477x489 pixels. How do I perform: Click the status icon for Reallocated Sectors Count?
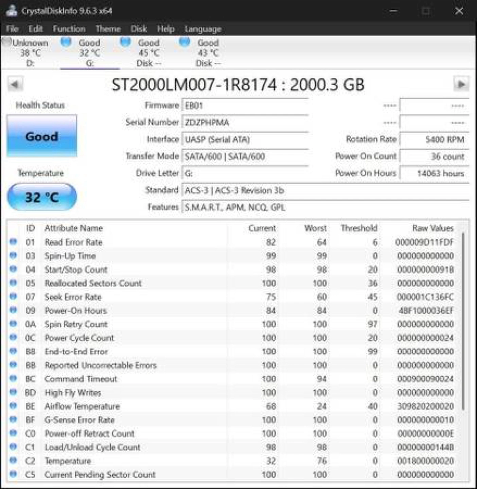point(13,283)
